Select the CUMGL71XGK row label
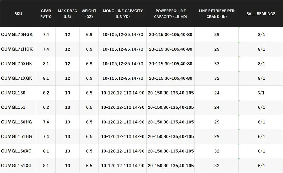The width and height of the screenshot is (283, 173). 17,78
